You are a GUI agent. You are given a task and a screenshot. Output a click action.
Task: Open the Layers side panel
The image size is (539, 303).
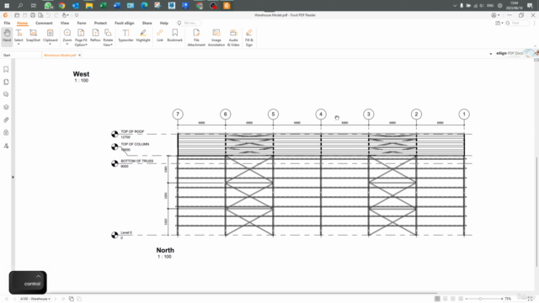[x=6, y=107]
